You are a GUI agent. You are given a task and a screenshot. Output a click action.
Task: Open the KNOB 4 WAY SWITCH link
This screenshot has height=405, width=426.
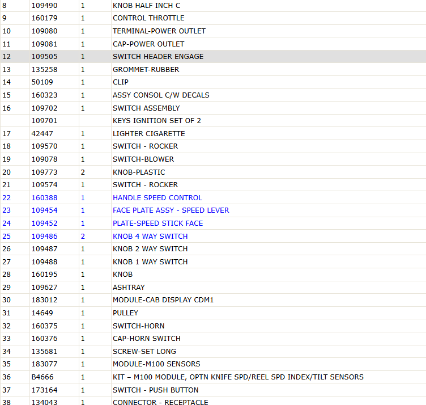150,237
